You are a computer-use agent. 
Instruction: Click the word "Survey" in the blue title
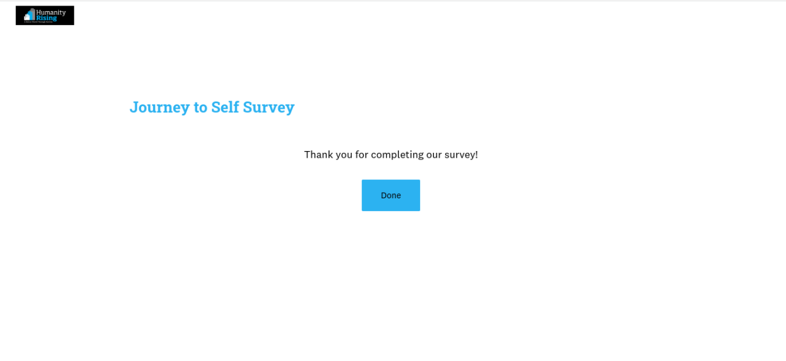268,107
